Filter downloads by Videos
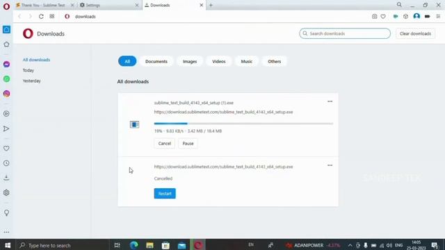The height and width of the screenshot is (250, 445). [219, 61]
